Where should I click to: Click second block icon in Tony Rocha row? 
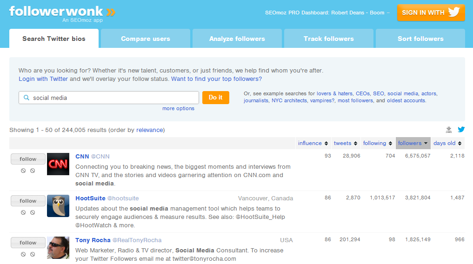(x=33, y=254)
